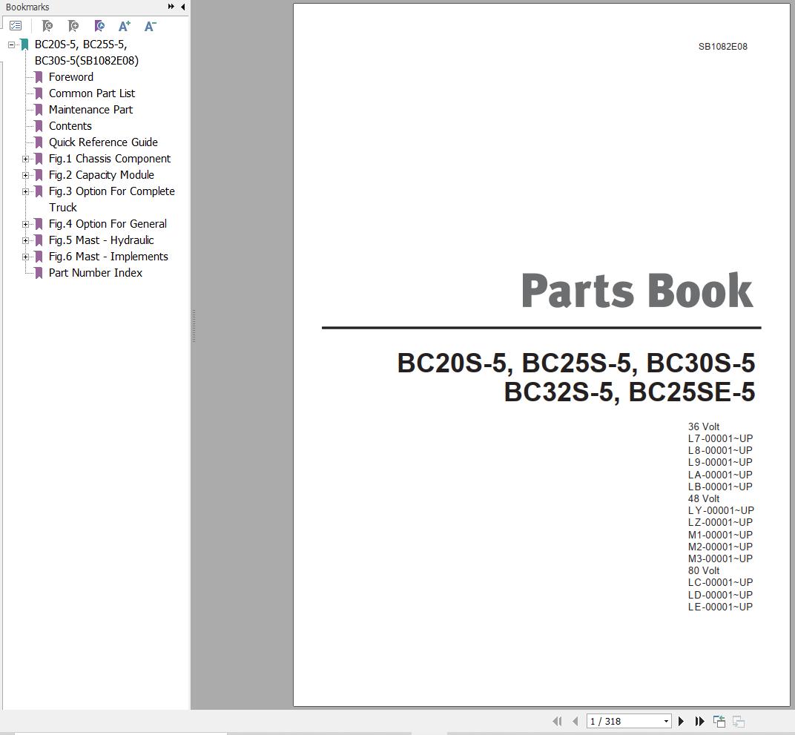This screenshot has height=735, width=795.
Task: Open the Maintenance Part bookmark
Action: (90, 110)
